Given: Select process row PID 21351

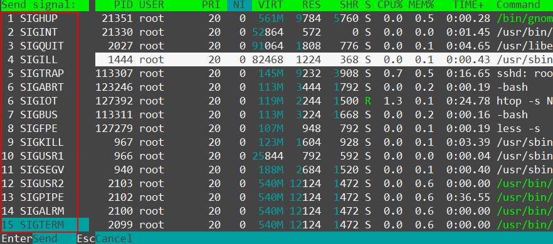Looking at the screenshot, I should 324,18.
